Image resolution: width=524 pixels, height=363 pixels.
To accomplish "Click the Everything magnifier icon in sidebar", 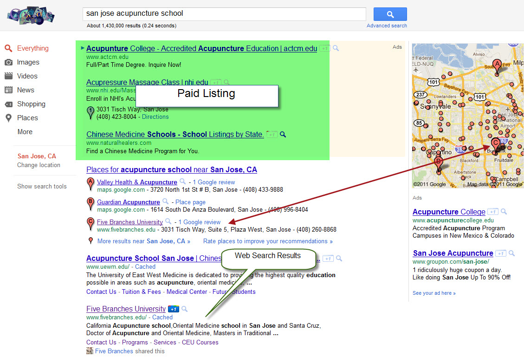I will pyautogui.click(x=8, y=48).
